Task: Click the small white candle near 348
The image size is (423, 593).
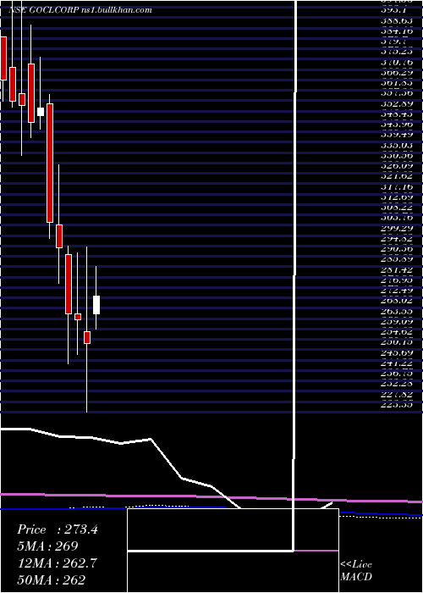Action: [41, 112]
